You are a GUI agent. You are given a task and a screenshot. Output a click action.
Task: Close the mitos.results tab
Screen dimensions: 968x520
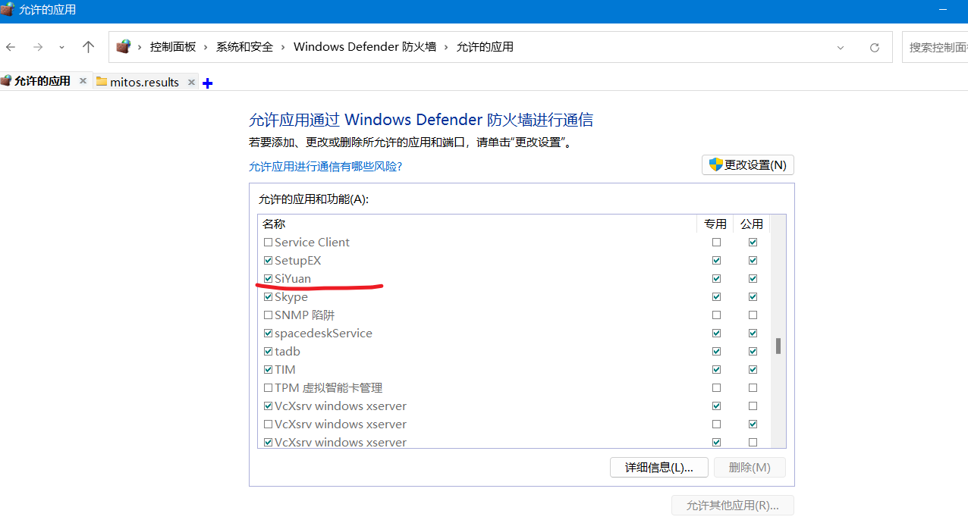[x=191, y=82]
